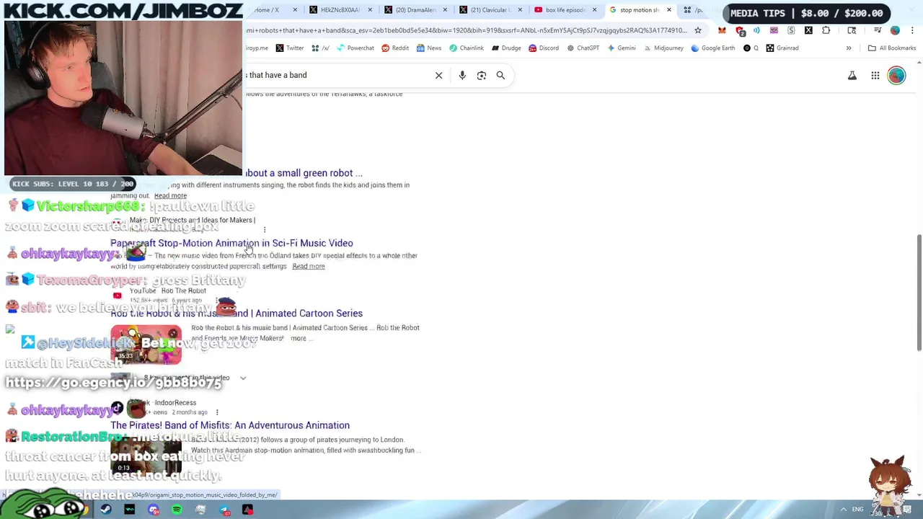
Task: Open the News bookmark
Action: (428, 48)
